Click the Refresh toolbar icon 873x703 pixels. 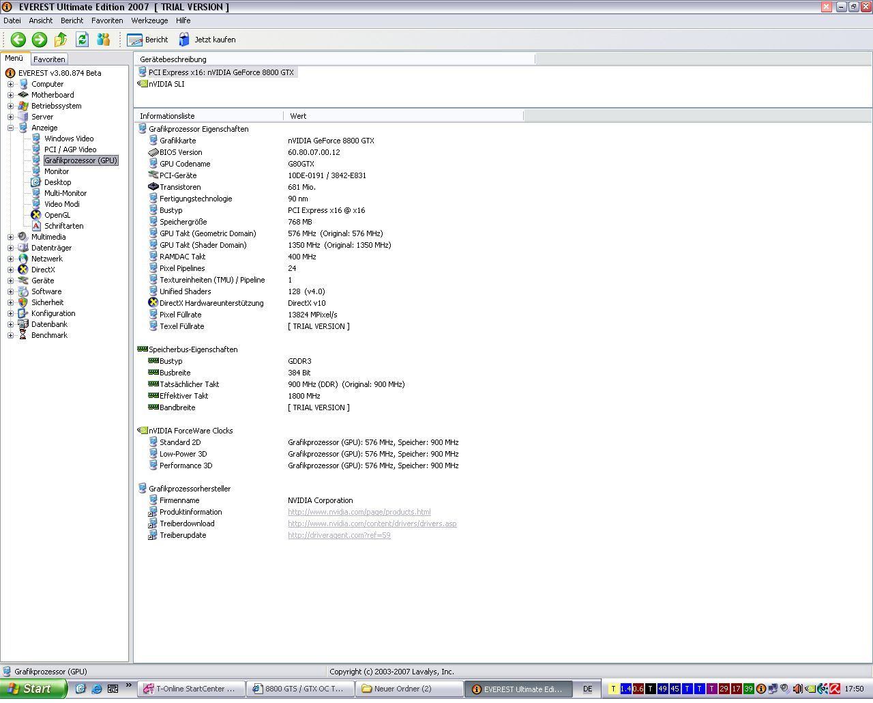(82, 40)
